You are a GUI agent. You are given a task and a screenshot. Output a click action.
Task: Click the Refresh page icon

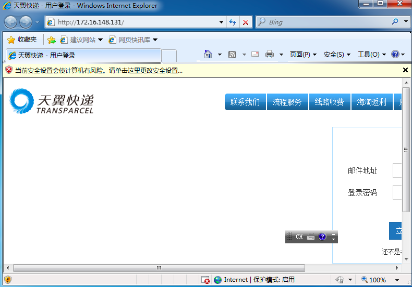233,22
